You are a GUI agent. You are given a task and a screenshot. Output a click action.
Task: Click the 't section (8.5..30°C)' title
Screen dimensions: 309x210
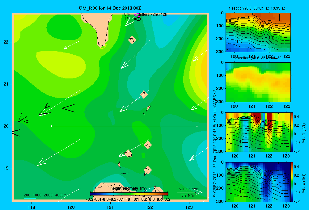(257, 8)
